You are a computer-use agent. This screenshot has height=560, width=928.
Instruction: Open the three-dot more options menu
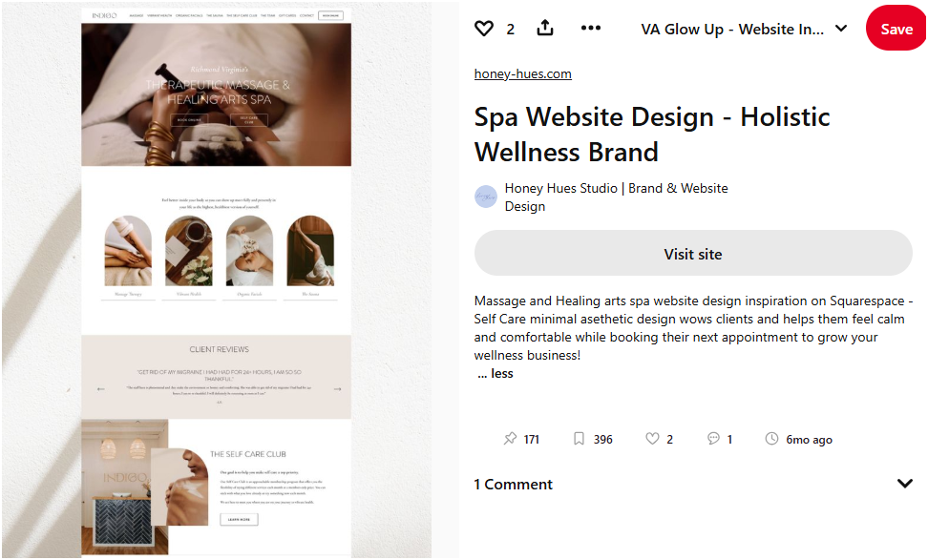[x=591, y=28]
